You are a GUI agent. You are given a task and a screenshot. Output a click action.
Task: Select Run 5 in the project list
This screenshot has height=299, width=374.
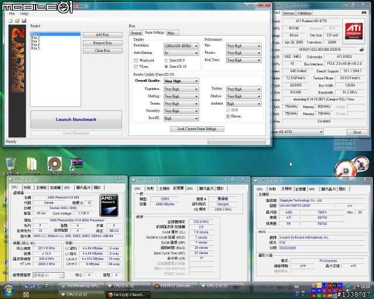[x=35, y=48]
